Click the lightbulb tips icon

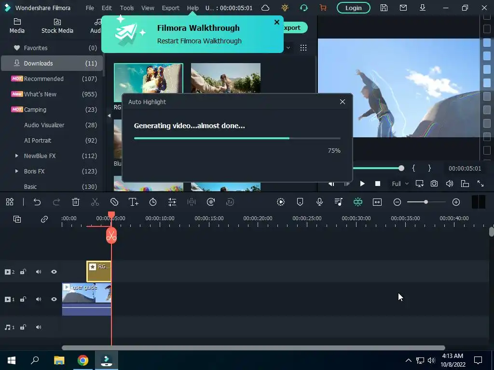click(x=285, y=8)
